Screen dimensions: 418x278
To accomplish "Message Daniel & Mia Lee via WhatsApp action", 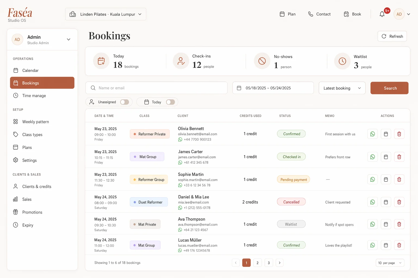I will click(373, 202).
